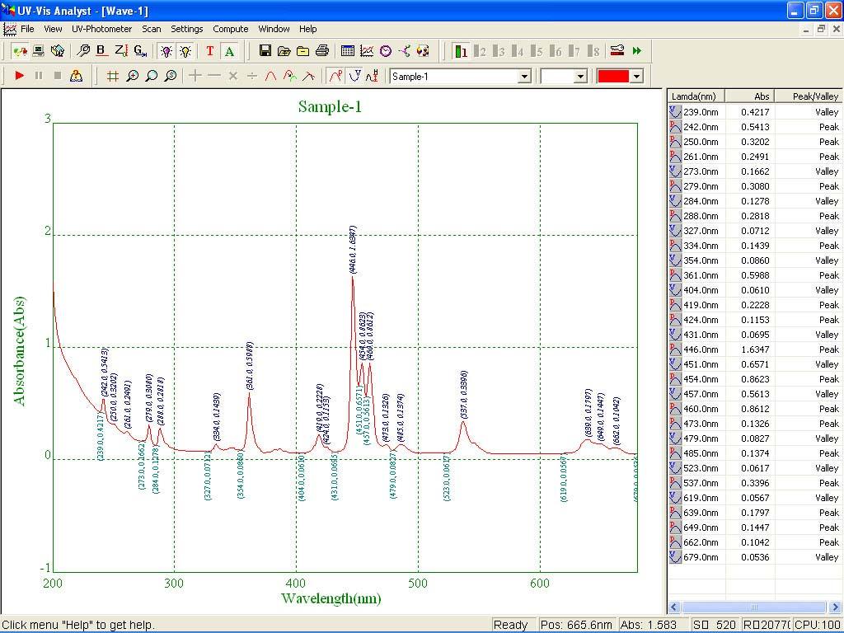Open the data table icon
Screen dimensions: 844x633
[x=347, y=51]
